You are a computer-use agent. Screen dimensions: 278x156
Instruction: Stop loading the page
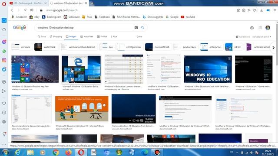(25, 10)
